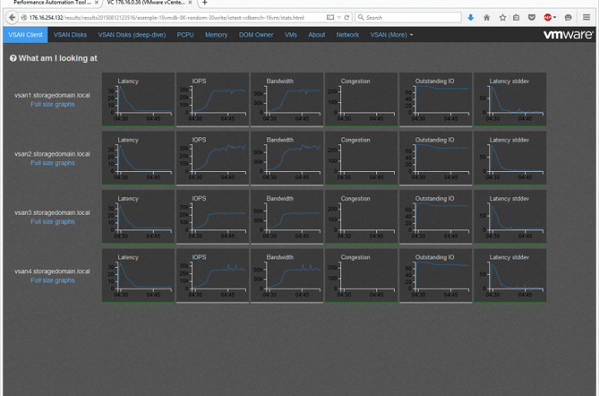Reload the page with the refresh icon
599x396 pixels.
point(347,18)
